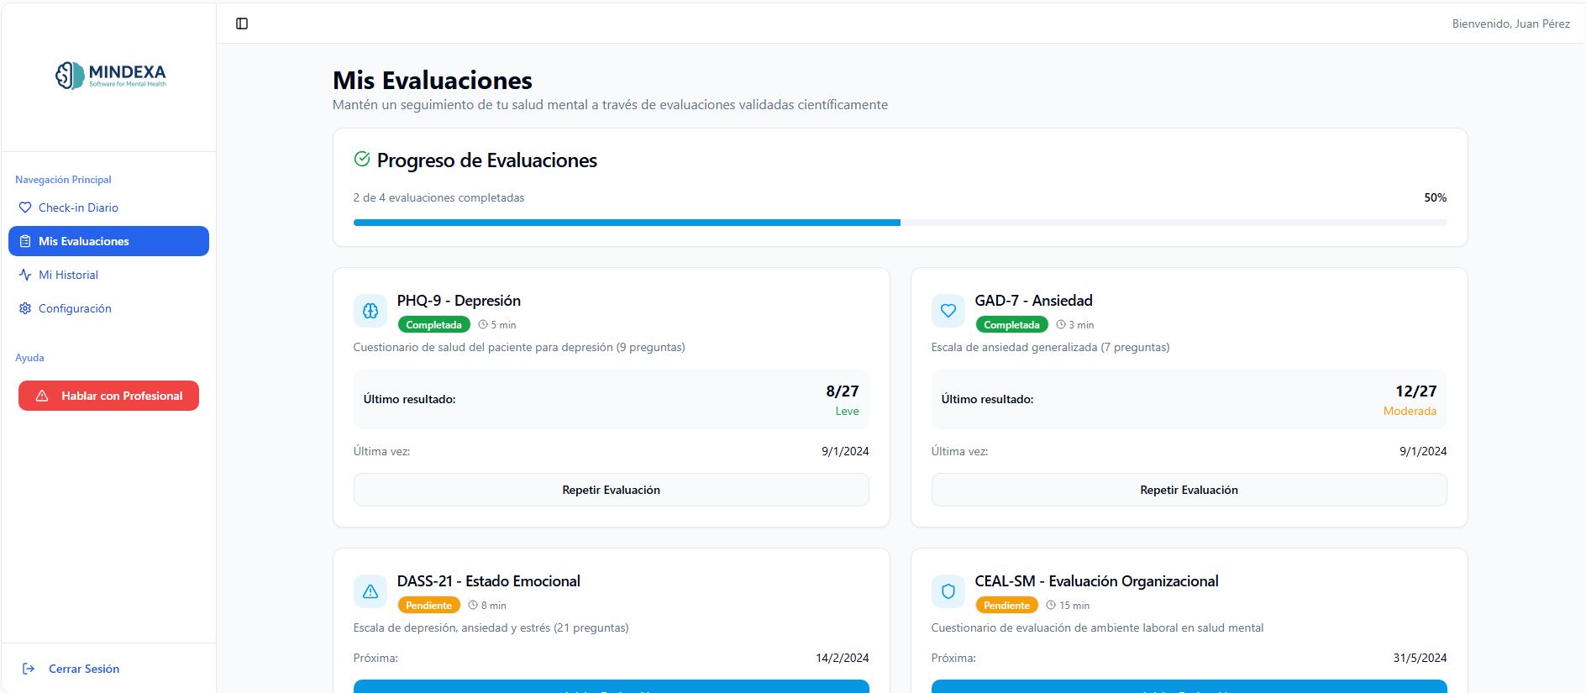Click the 14/2/2024 next date on DASS-21
The width and height of the screenshot is (1586, 693).
(842, 658)
